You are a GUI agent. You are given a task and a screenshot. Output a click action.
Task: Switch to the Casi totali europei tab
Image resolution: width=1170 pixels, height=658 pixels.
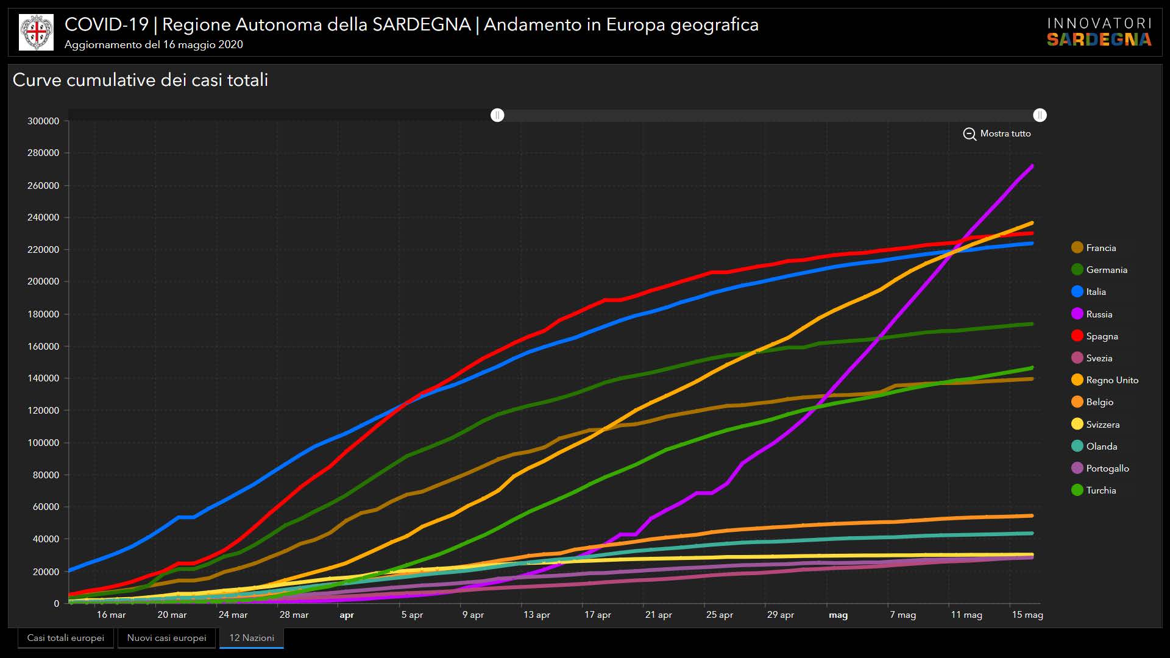point(66,638)
